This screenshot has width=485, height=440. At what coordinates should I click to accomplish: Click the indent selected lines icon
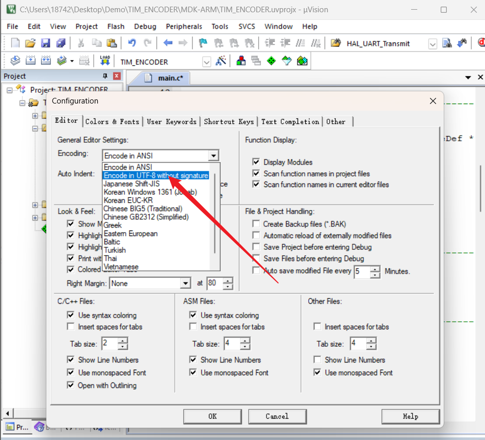pos(270,43)
